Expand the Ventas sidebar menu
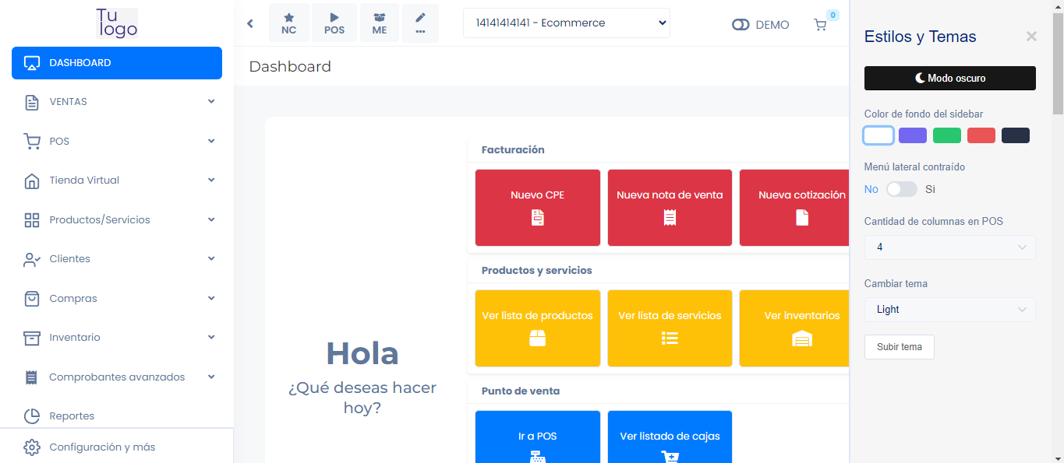 coord(117,102)
